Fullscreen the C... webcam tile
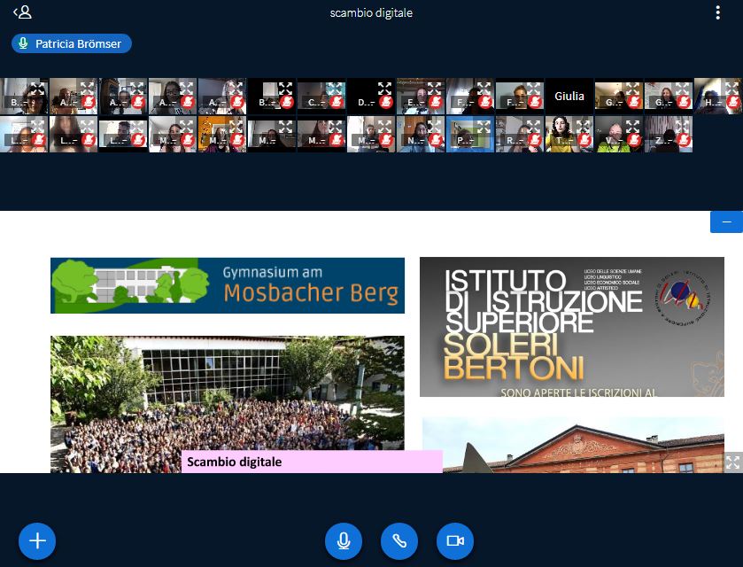The width and height of the screenshot is (743, 567). click(335, 89)
